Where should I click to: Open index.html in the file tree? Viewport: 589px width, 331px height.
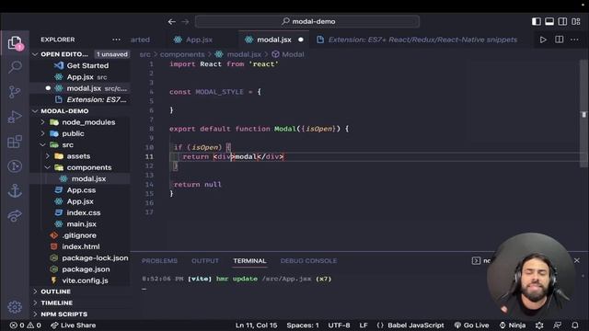[81, 246]
